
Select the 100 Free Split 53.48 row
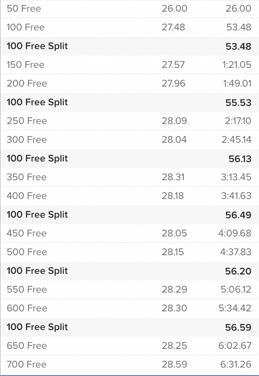(x=129, y=46)
